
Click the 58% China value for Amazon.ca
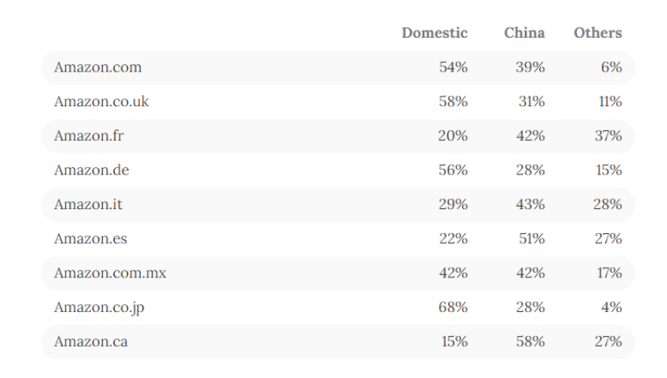pos(530,342)
